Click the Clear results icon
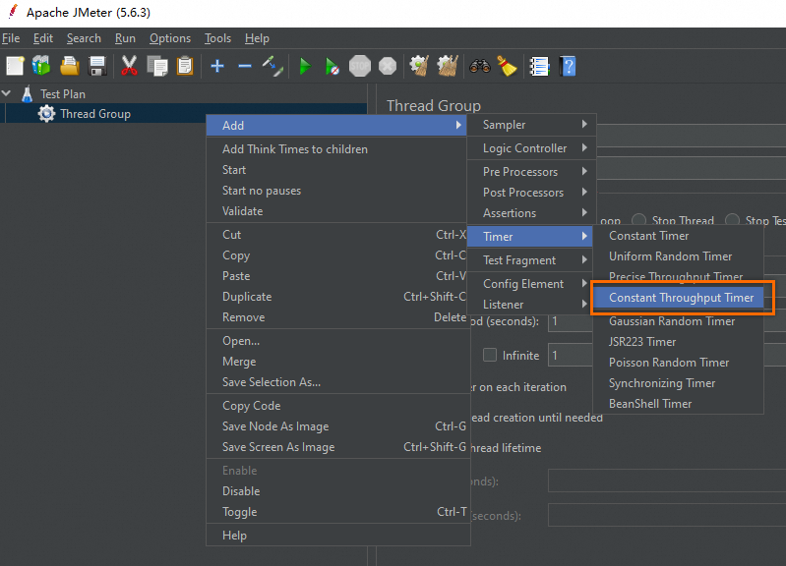This screenshot has width=786, height=566. (x=419, y=66)
